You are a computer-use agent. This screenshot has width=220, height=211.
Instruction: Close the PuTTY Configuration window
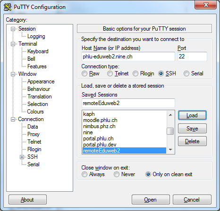tap(205, 5)
